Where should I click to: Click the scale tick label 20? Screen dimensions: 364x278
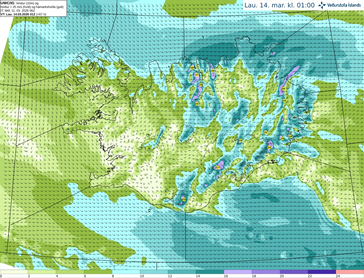pos(282,276)
